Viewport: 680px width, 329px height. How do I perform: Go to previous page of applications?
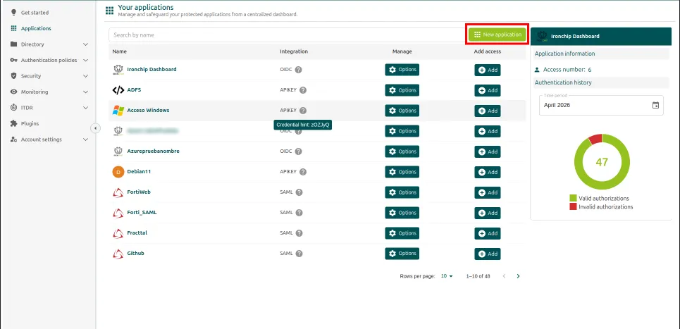(x=504, y=276)
